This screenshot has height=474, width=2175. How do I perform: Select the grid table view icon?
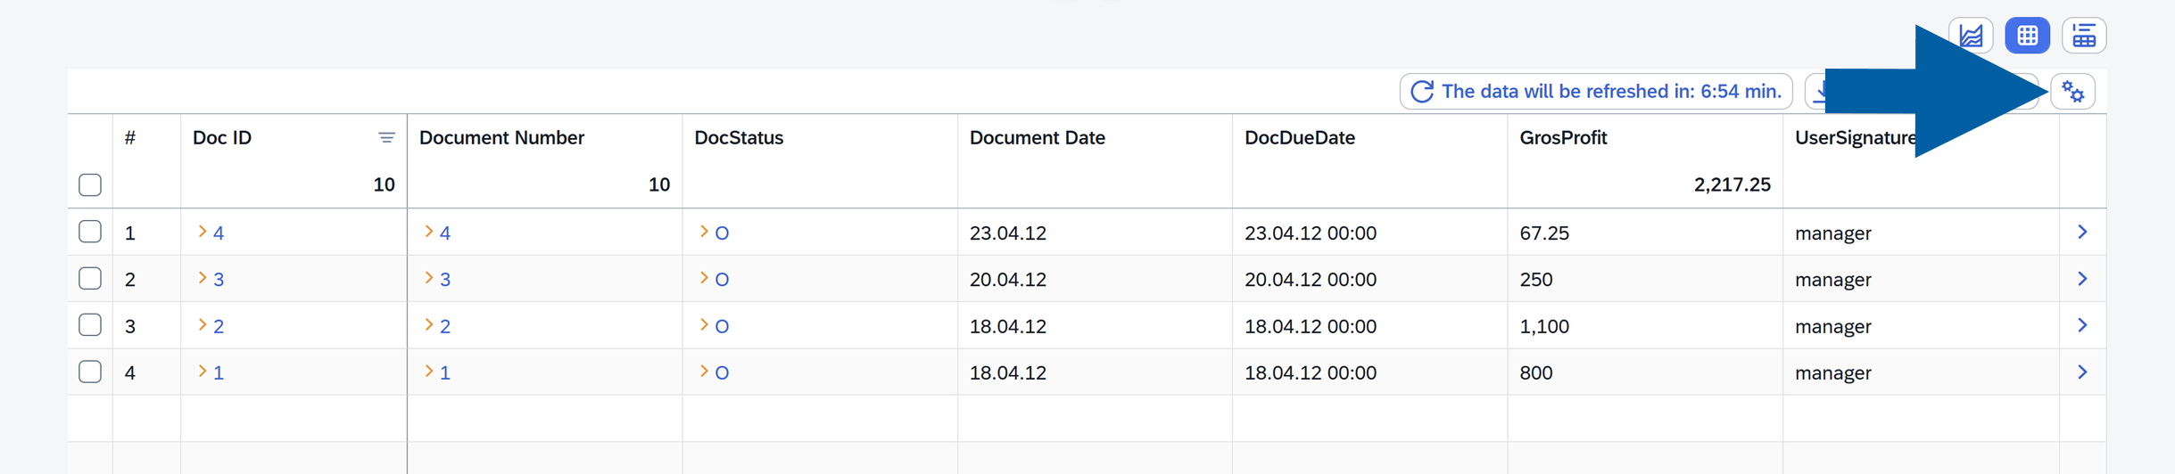coord(2027,36)
